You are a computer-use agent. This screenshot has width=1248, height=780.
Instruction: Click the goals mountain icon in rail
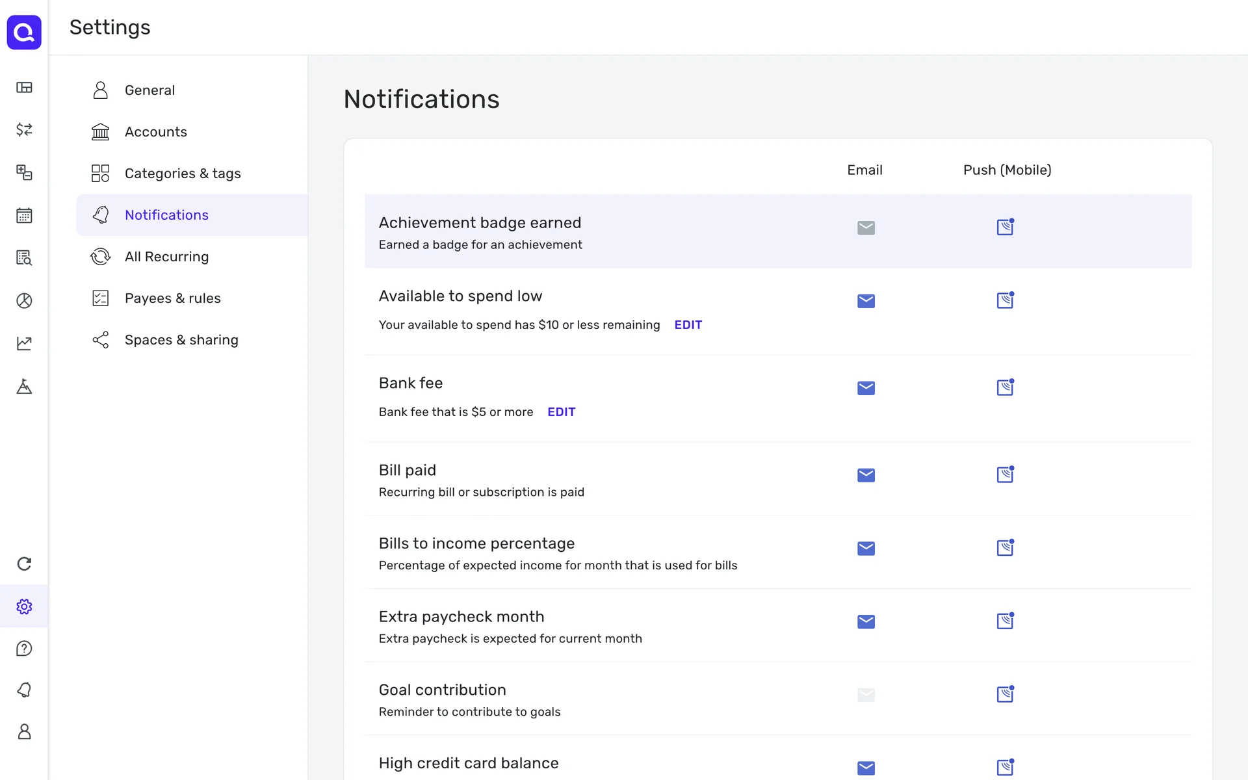24,386
